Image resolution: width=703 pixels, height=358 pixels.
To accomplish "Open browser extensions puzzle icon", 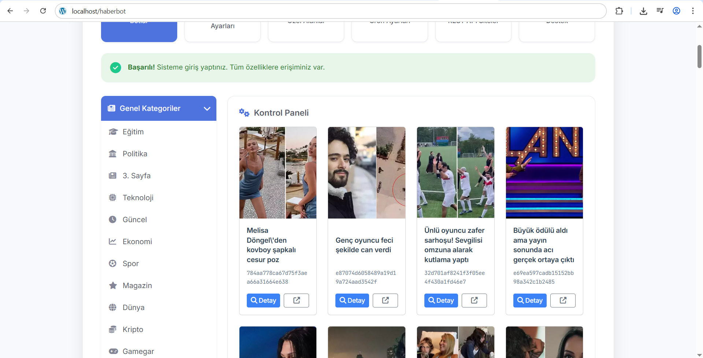I will point(619,11).
